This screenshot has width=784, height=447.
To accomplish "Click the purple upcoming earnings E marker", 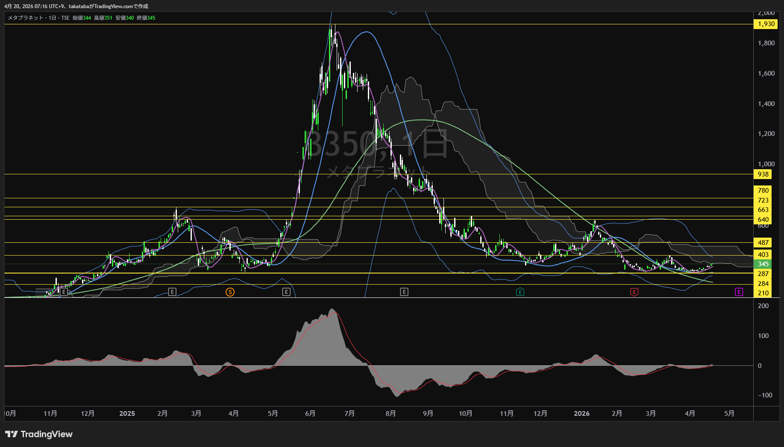I will click(739, 292).
